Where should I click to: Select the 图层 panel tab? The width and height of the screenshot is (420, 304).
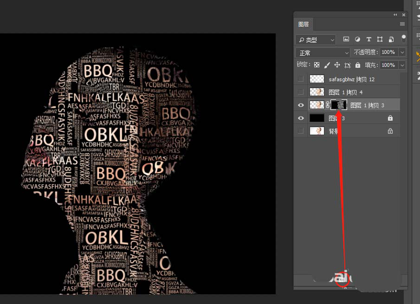(304, 24)
